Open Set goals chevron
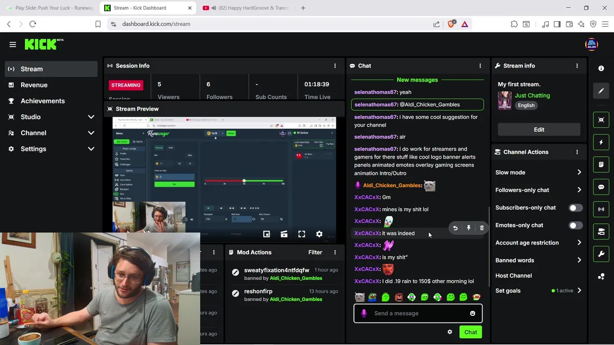 point(579,290)
